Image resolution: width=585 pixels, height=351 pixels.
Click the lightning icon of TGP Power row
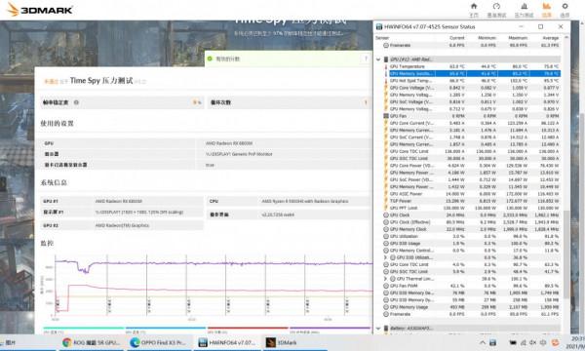(x=386, y=201)
